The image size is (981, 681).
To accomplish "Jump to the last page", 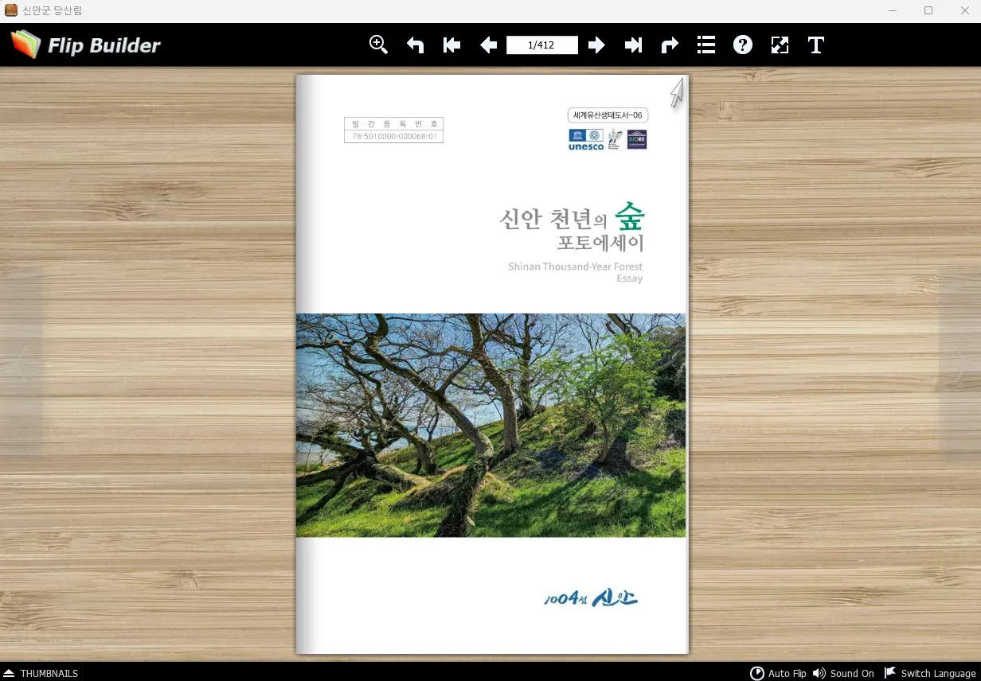I will point(633,45).
